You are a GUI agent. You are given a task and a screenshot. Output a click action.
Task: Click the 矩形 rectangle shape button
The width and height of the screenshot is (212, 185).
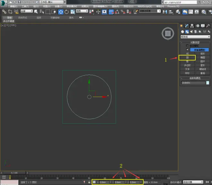[203, 54]
